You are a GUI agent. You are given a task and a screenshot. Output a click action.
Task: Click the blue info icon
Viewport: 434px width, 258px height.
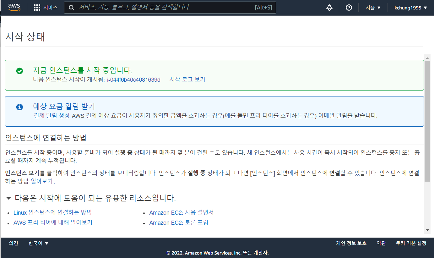pyautogui.click(x=19, y=107)
